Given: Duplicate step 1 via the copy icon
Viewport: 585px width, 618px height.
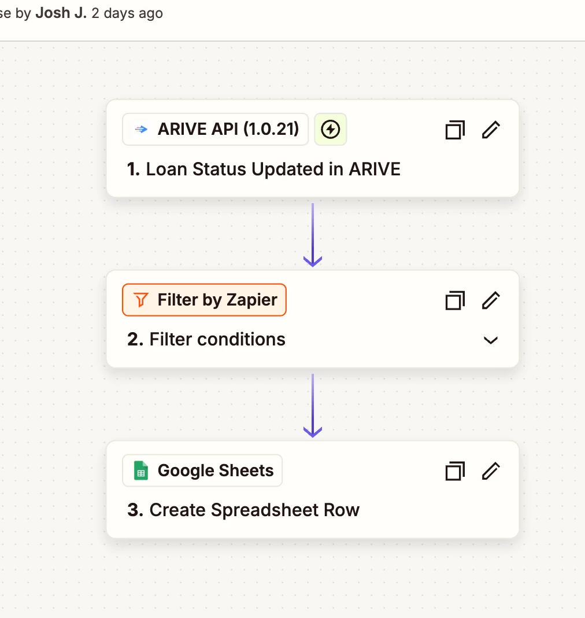Looking at the screenshot, I should (x=455, y=130).
